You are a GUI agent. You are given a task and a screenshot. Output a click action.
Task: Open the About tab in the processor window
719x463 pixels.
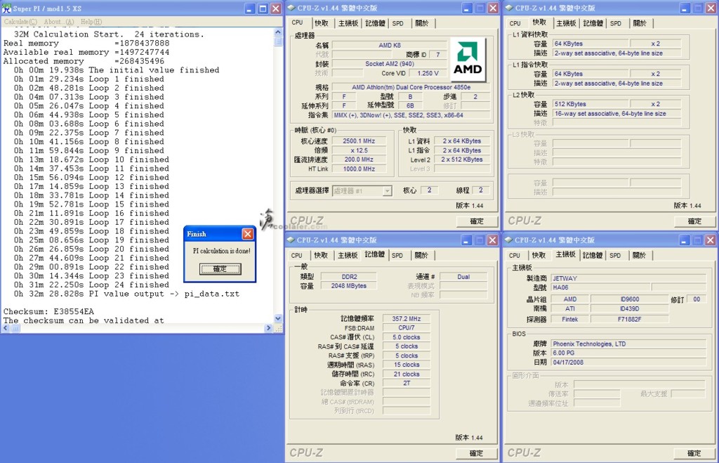(x=421, y=23)
